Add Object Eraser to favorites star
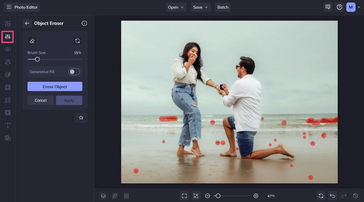Image resolution: width=364 pixels, height=202 pixels. pos(81,118)
